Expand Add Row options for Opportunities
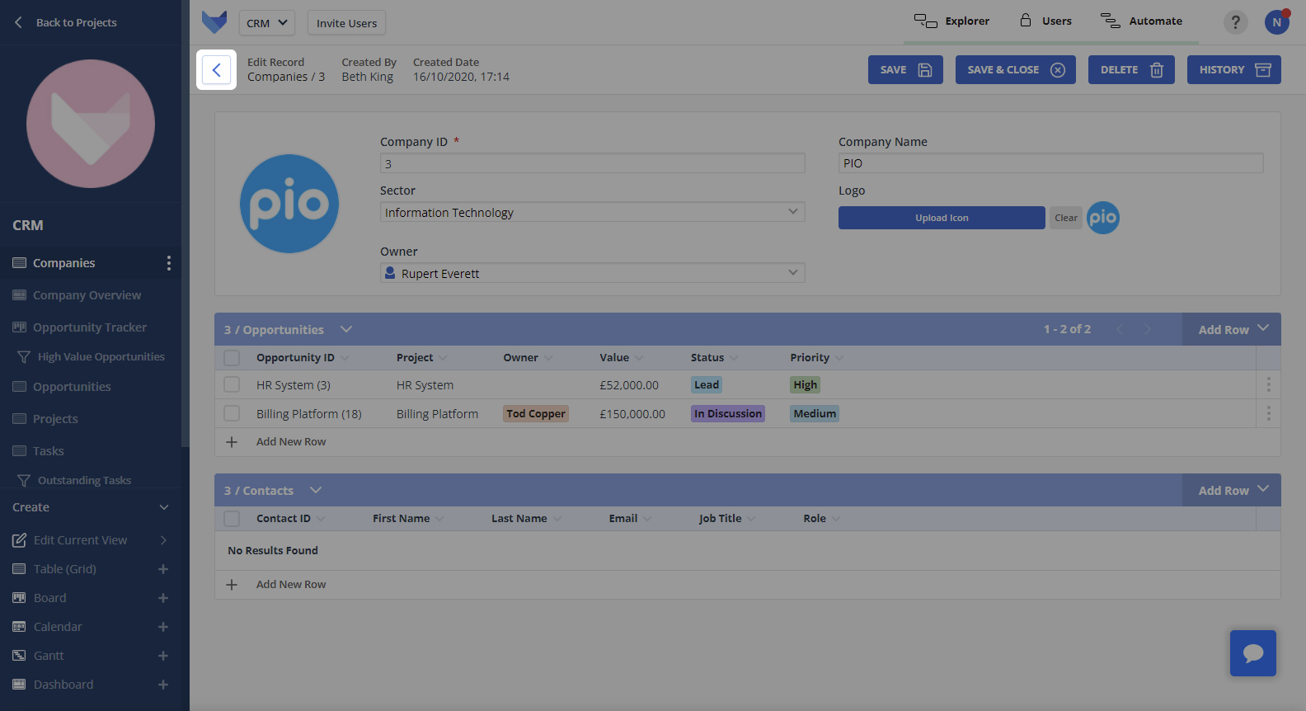The height and width of the screenshot is (711, 1306). [x=1263, y=328]
